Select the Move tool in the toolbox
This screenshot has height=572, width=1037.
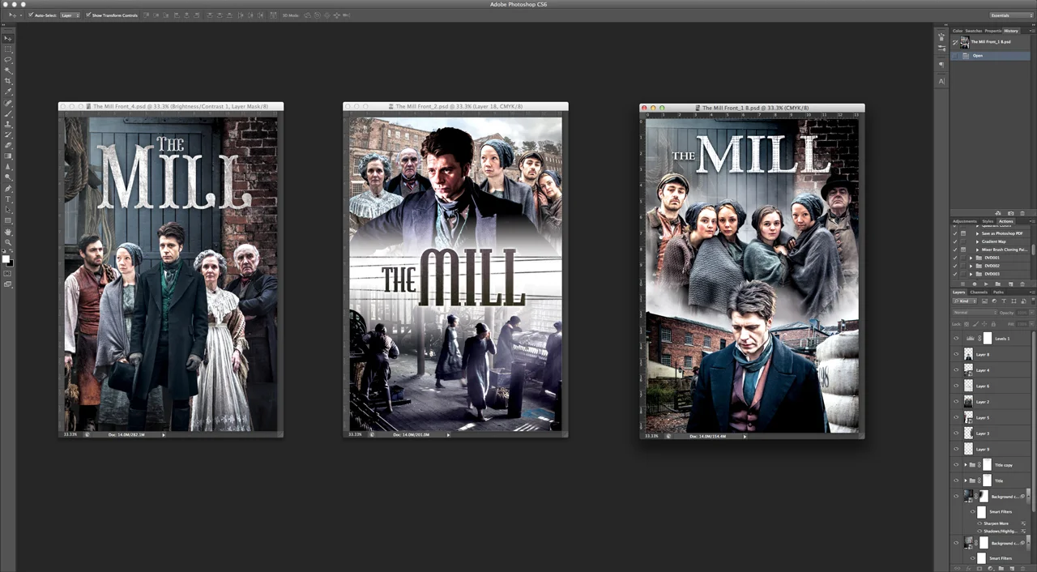(7, 39)
